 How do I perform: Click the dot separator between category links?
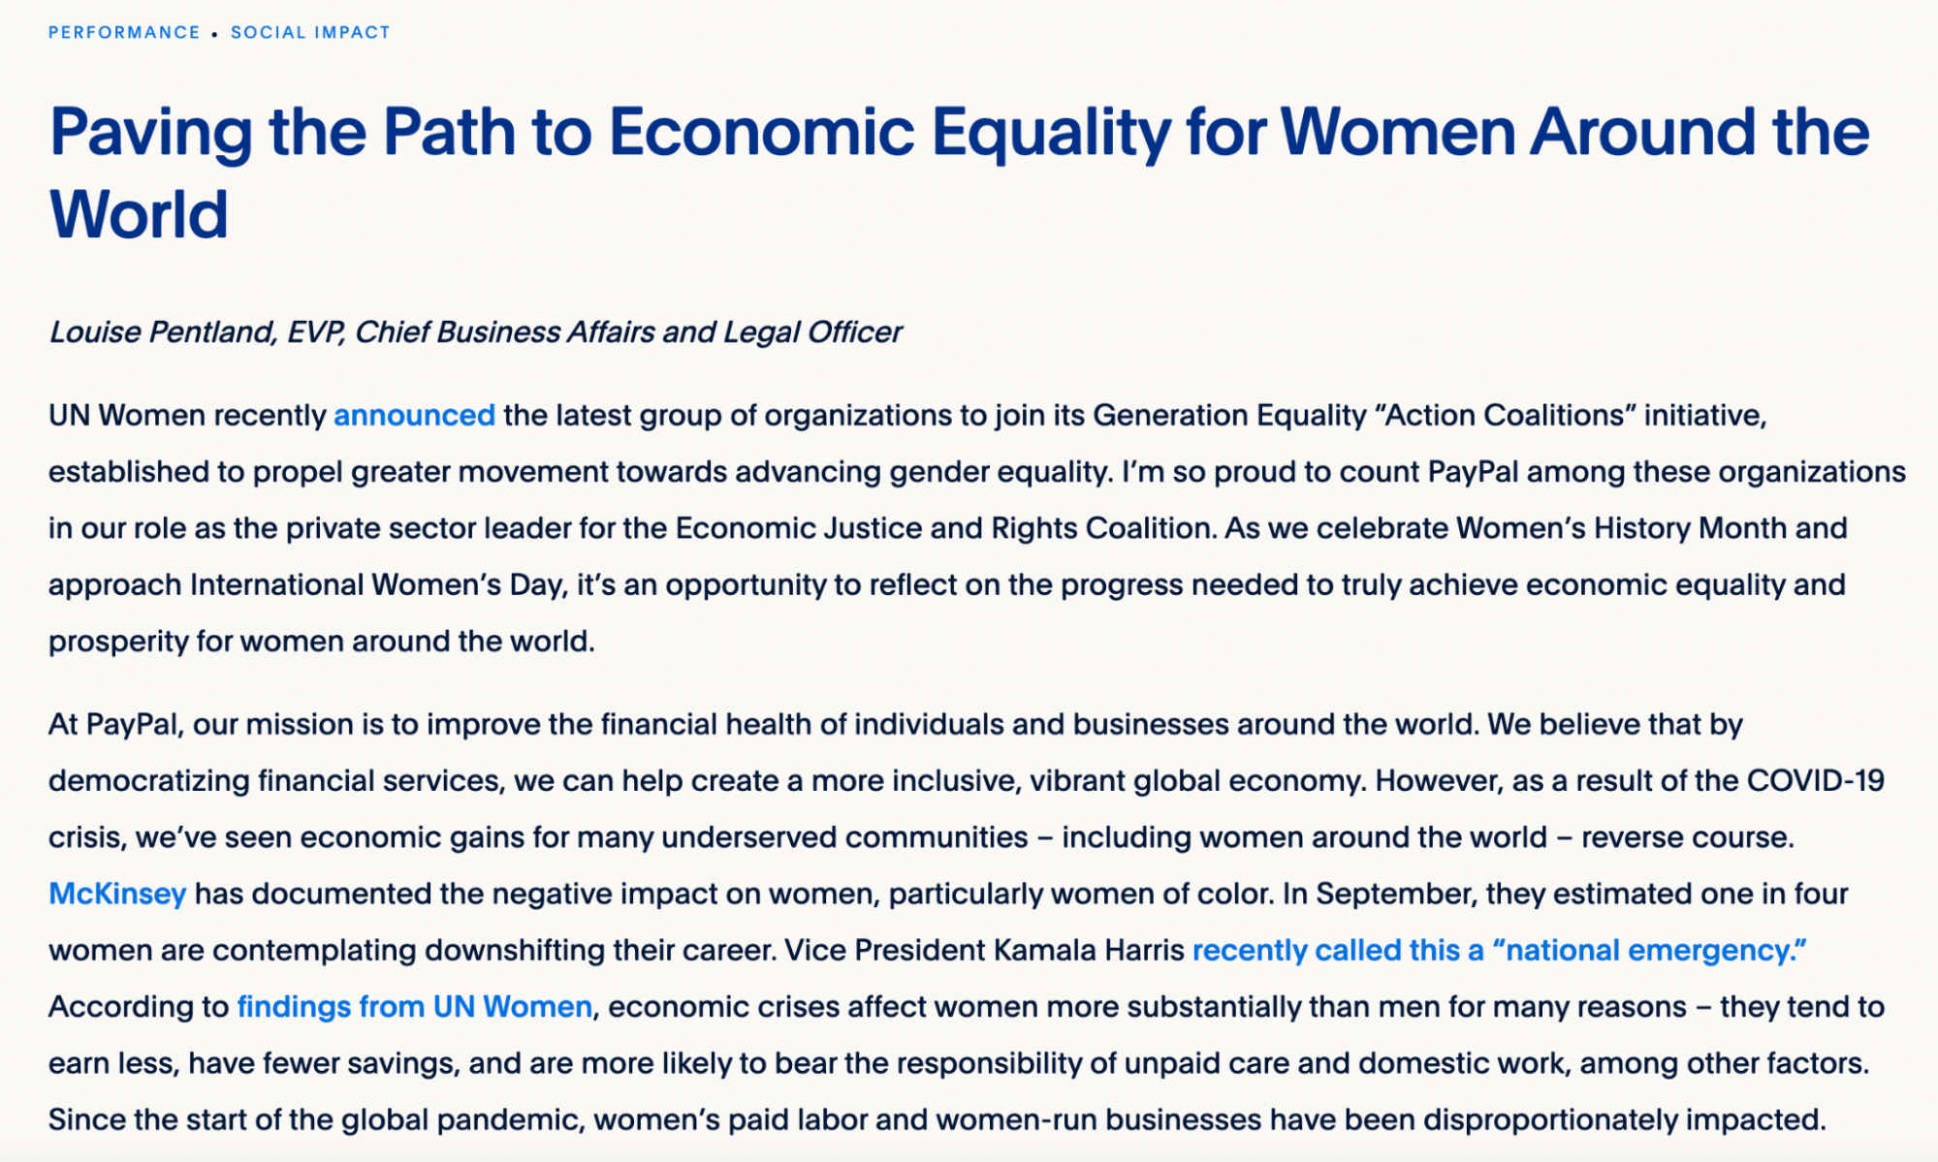pyautogui.click(x=215, y=34)
